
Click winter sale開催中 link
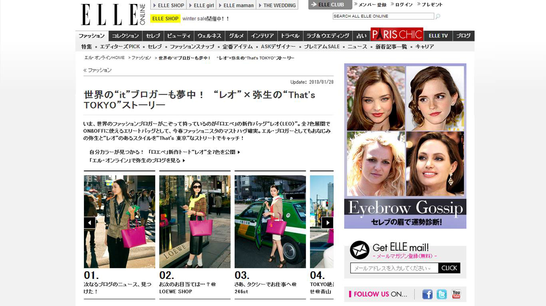coord(206,19)
